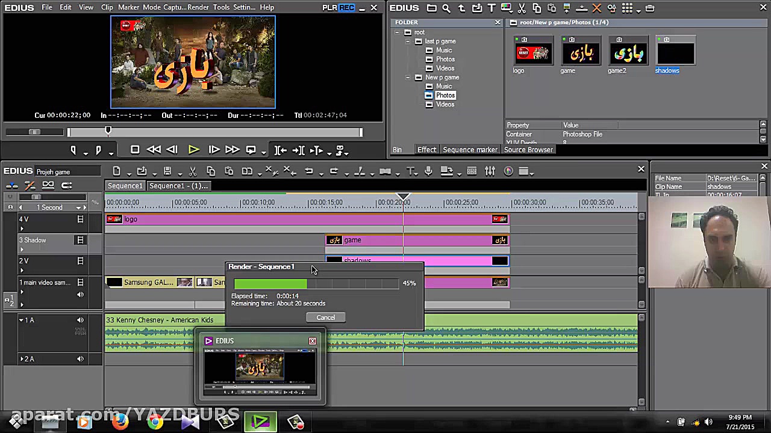Open the '1 Second' timeline scale dropdown
This screenshot has width=771, height=433.
[78, 207]
